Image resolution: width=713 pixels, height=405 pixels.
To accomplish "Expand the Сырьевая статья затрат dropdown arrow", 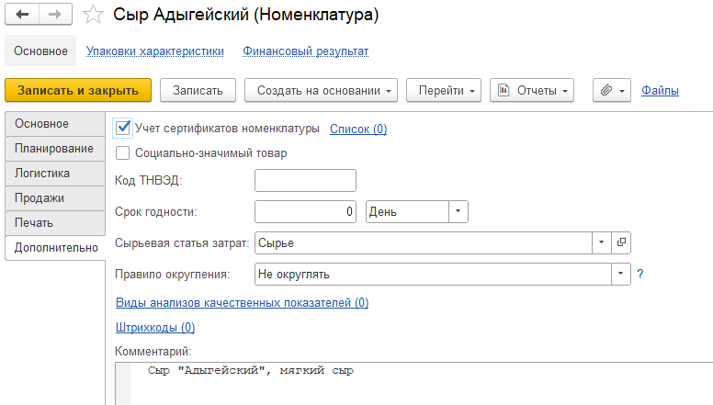I will coord(601,242).
